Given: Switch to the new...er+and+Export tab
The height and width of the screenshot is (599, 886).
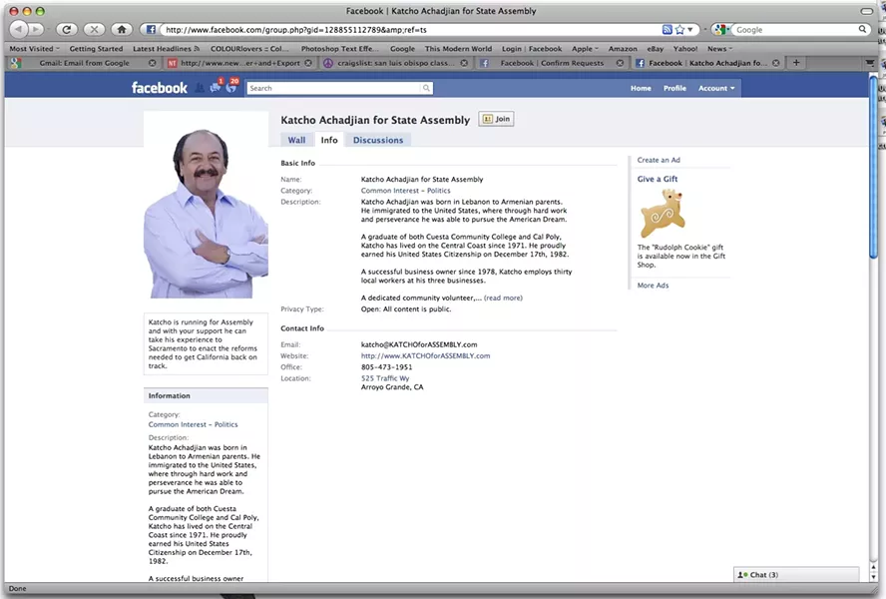Looking at the screenshot, I should pyautogui.click(x=240, y=63).
